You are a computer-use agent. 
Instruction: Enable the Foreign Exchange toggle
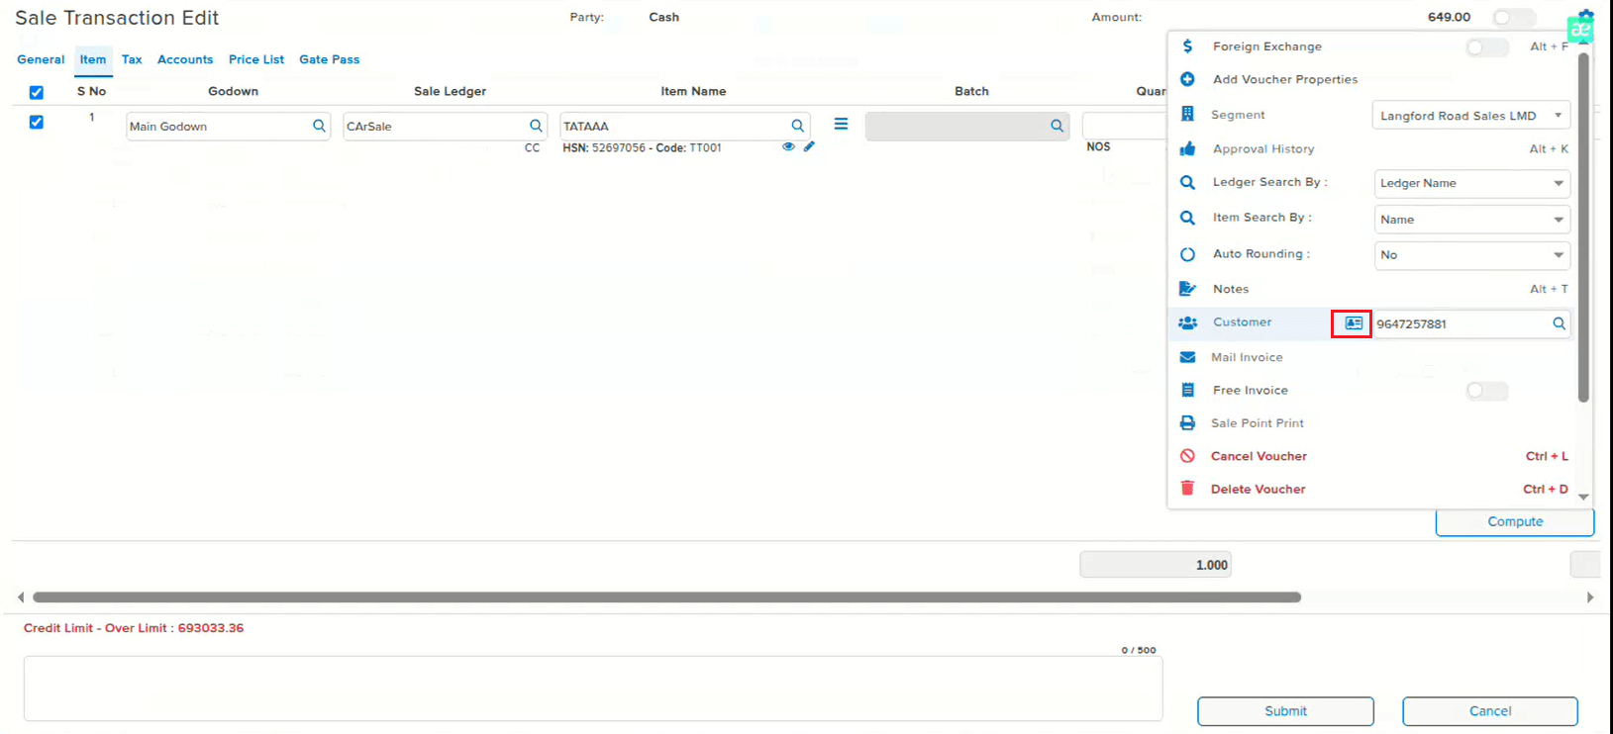point(1486,47)
